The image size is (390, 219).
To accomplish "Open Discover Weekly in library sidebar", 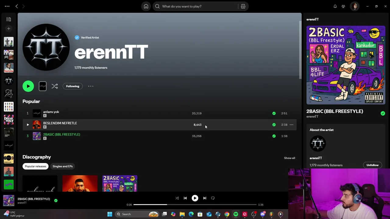I will pos(9,120).
